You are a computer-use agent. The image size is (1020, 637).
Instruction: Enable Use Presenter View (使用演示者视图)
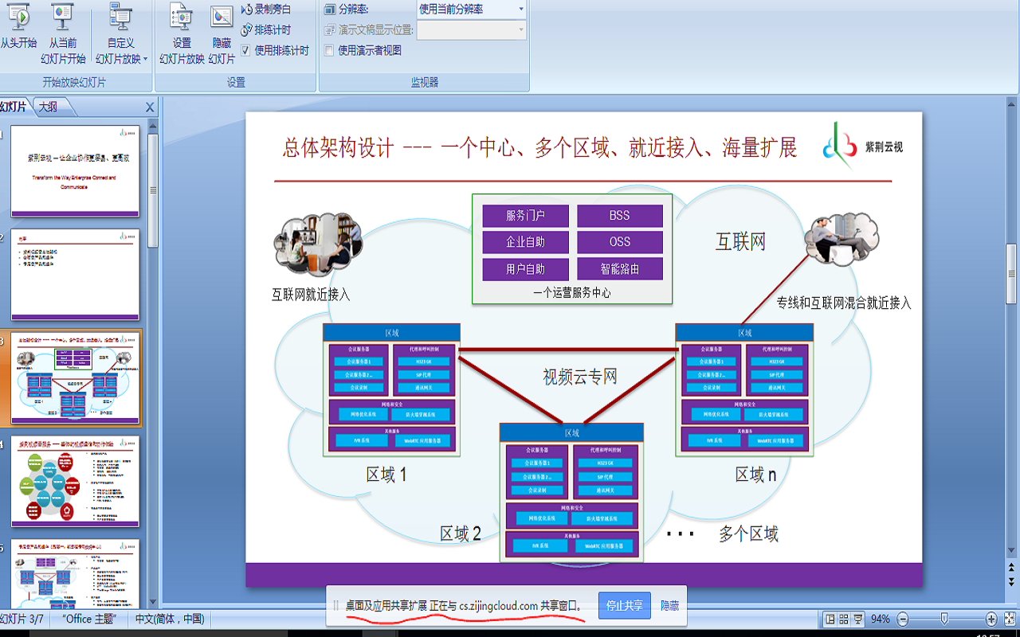coord(329,50)
